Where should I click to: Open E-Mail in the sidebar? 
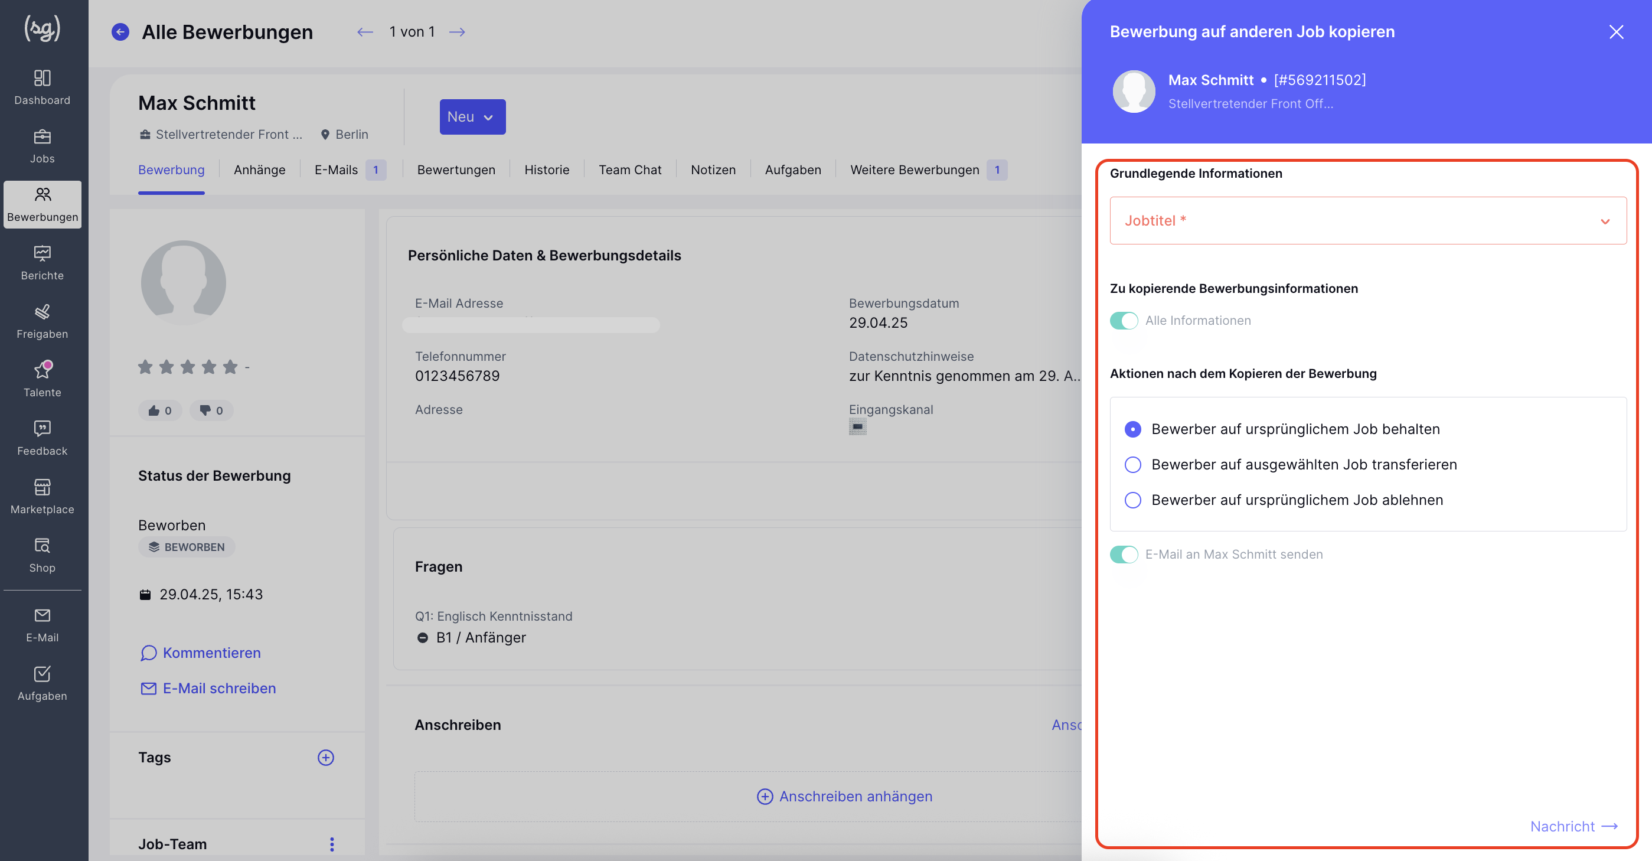click(43, 625)
